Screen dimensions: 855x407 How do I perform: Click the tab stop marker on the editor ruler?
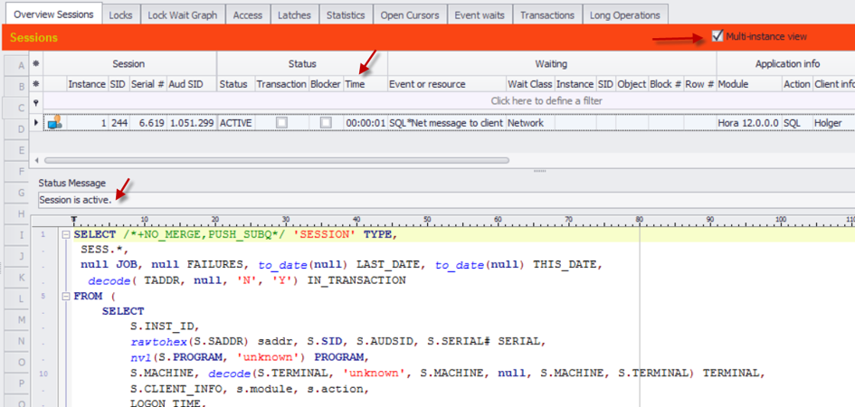point(73,220)
